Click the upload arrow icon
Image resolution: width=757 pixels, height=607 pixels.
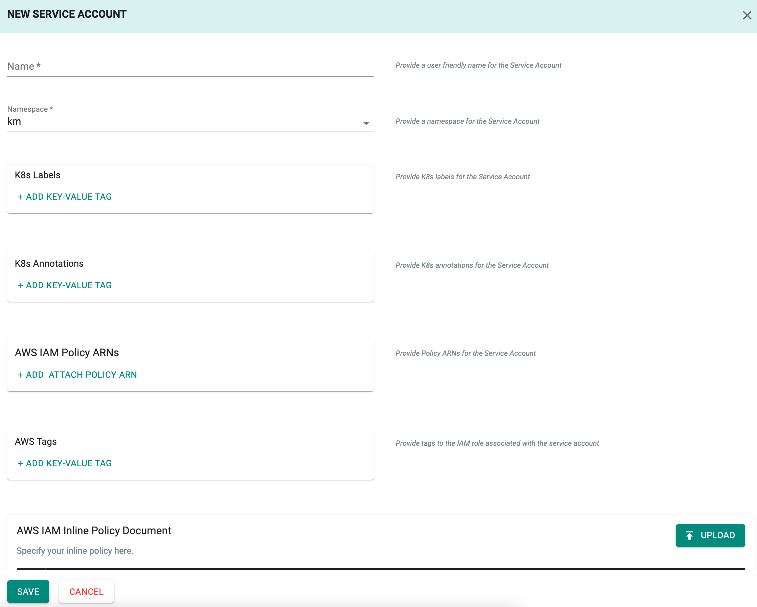[689, 535]
